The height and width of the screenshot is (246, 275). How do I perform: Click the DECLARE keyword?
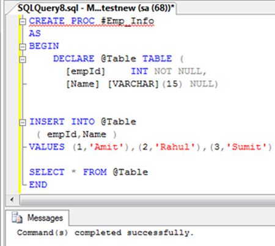click(x=74, y=58)
